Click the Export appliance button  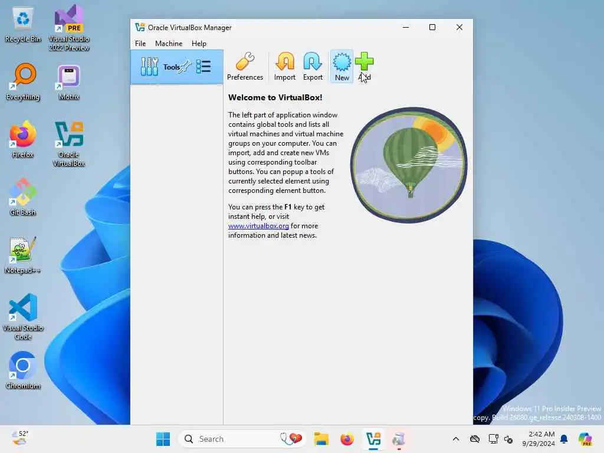coord(313,67)
